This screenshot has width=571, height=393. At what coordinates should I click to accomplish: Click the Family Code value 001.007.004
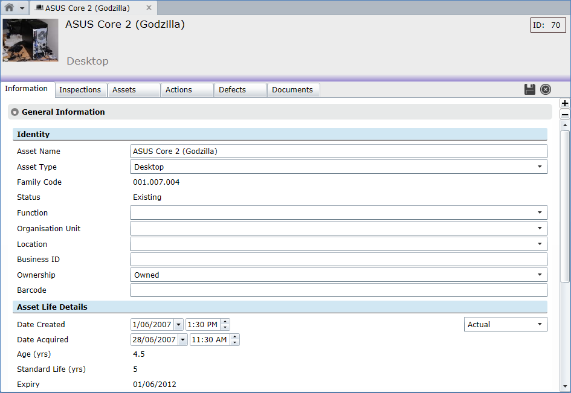tap(156, 182)
